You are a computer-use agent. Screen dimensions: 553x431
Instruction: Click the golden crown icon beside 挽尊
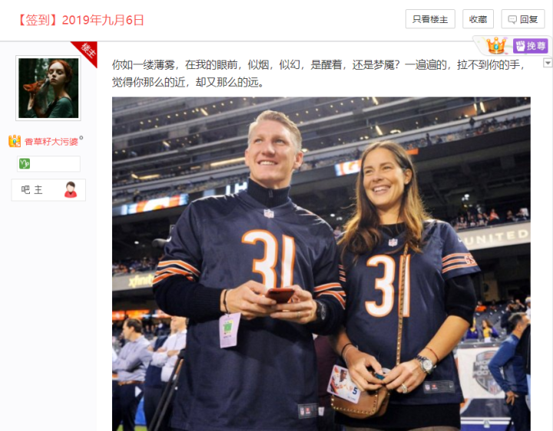(496, 46)
